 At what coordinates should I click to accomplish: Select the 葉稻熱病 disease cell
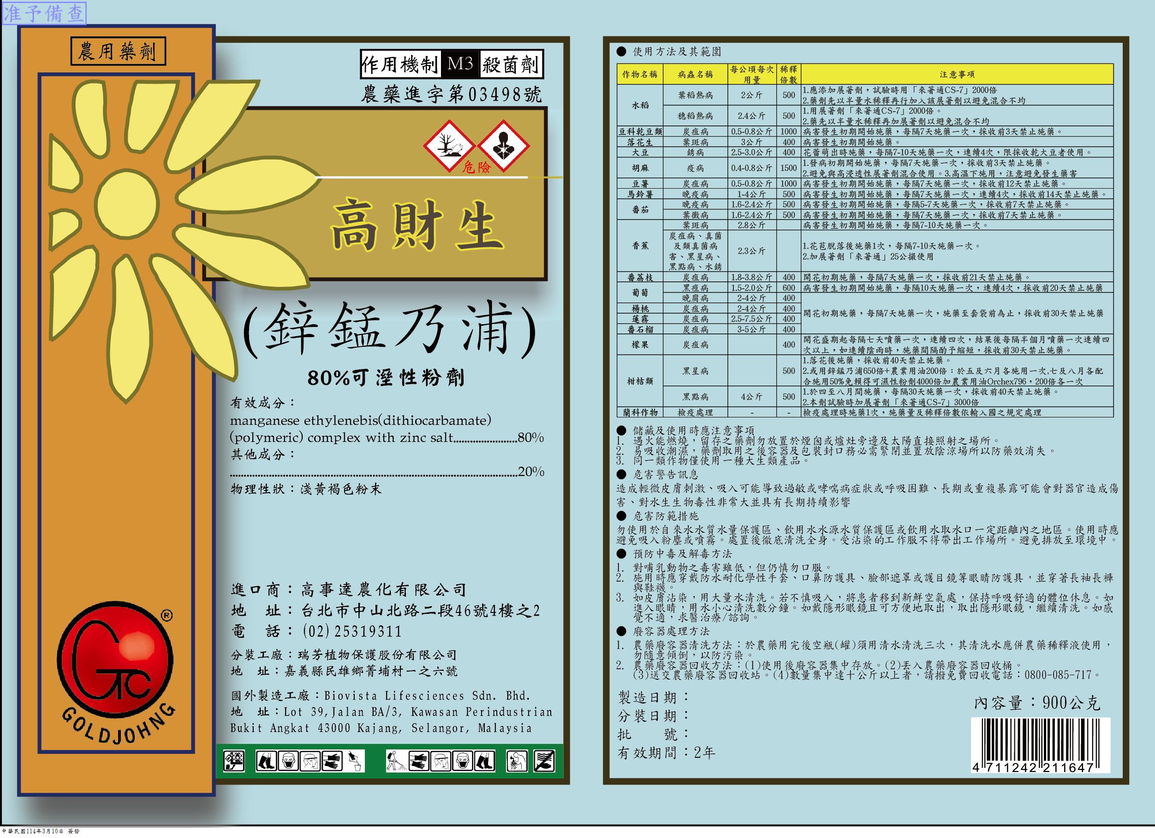pyautogui.click(x=695, y=95)
